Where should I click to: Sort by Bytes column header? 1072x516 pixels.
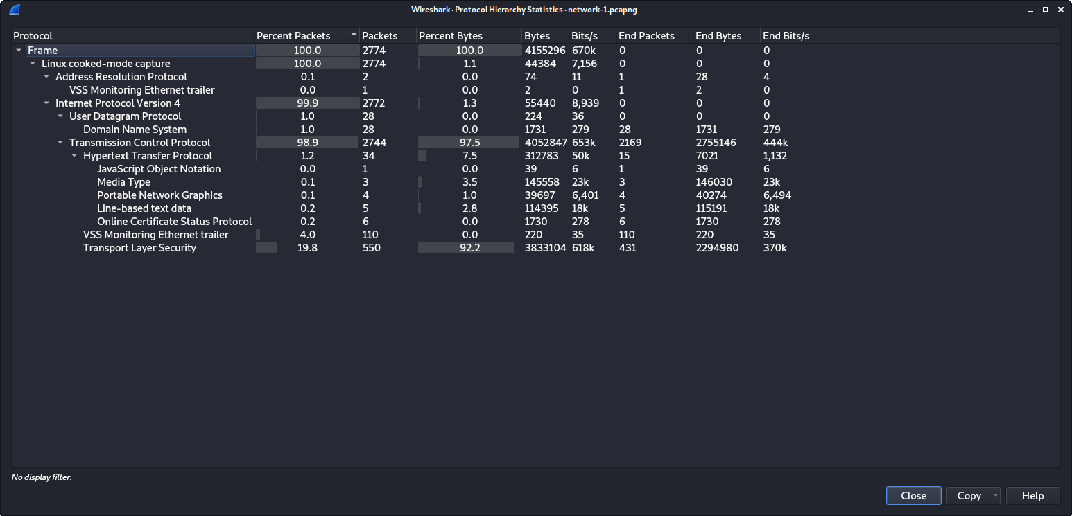coord(545,36)
